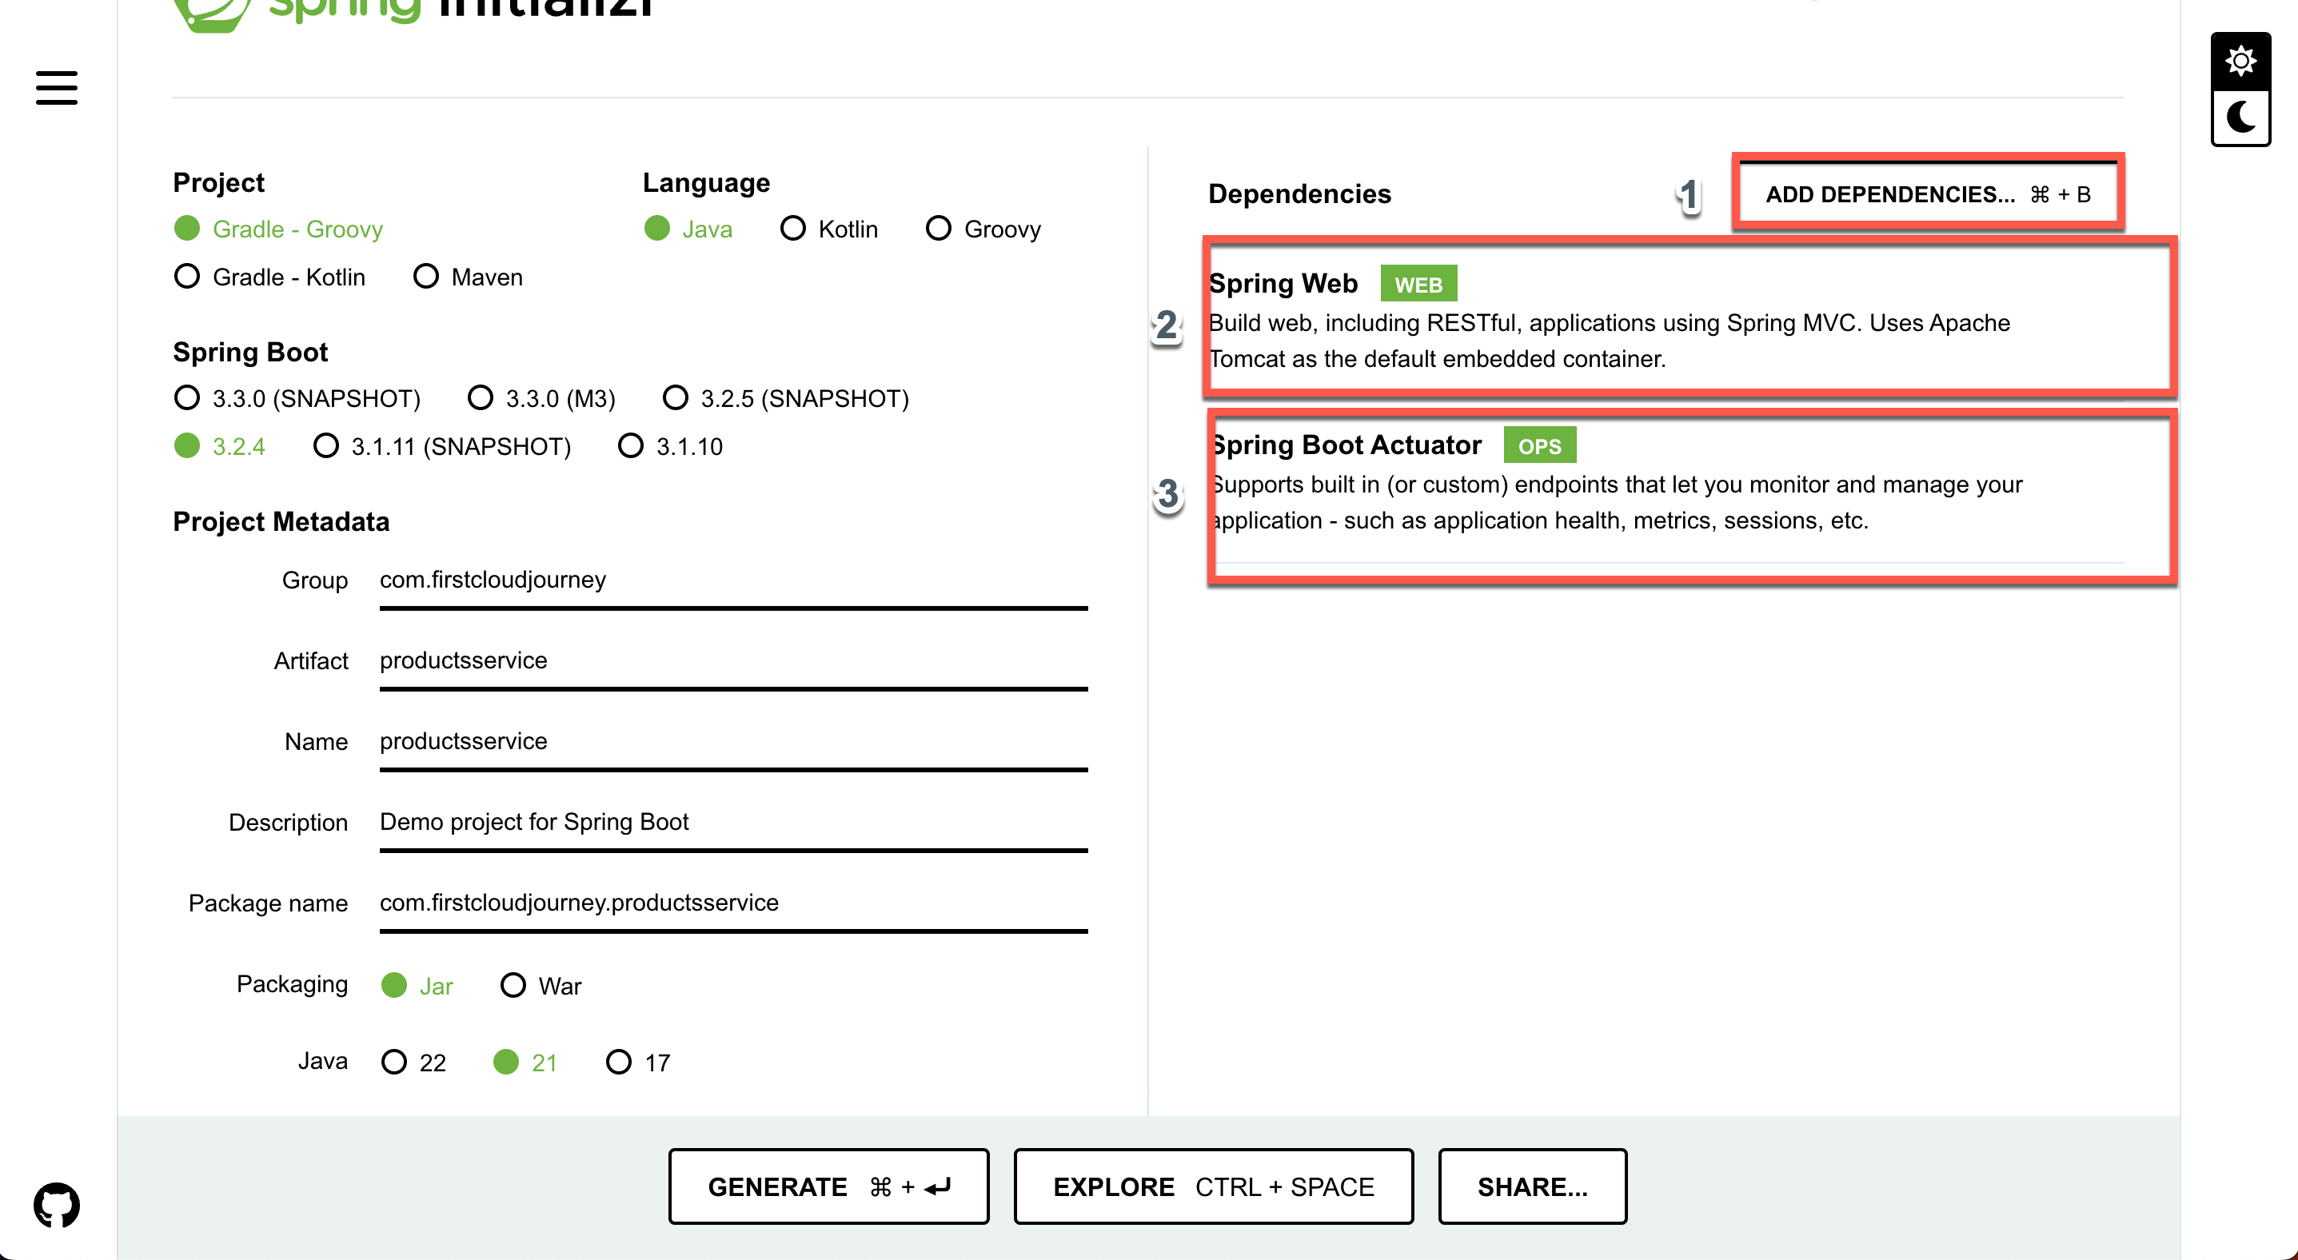Screen dimensions: 2298x1260
Task: Pick War packaging option
Action: coord(541,987)
